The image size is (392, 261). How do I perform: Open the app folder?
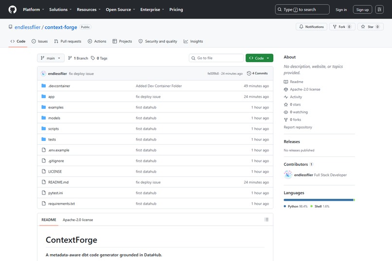point(51,97)
